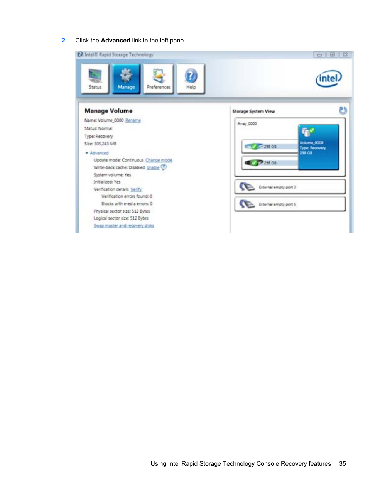Select the second 298 GB disk in array
This screenshot has height=490, width=368.
click(x=270, y=163)
